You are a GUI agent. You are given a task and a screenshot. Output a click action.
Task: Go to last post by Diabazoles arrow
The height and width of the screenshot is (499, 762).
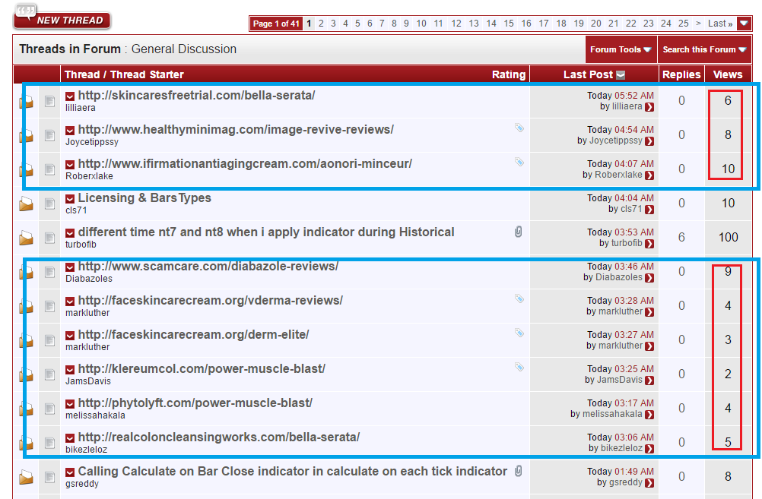click(649, 278)
